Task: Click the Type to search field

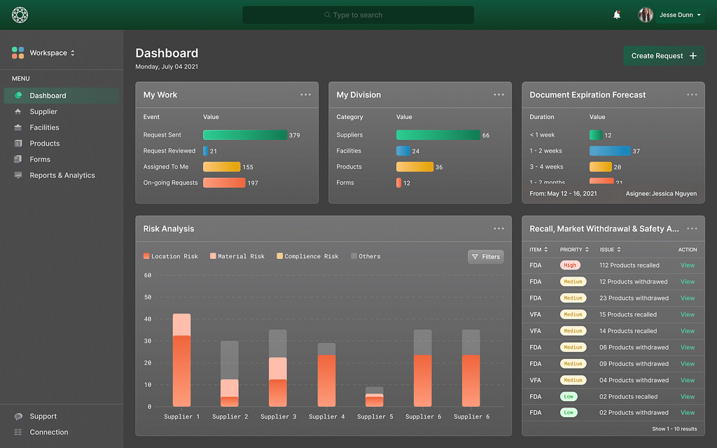Action: click(x=358, y=15)
